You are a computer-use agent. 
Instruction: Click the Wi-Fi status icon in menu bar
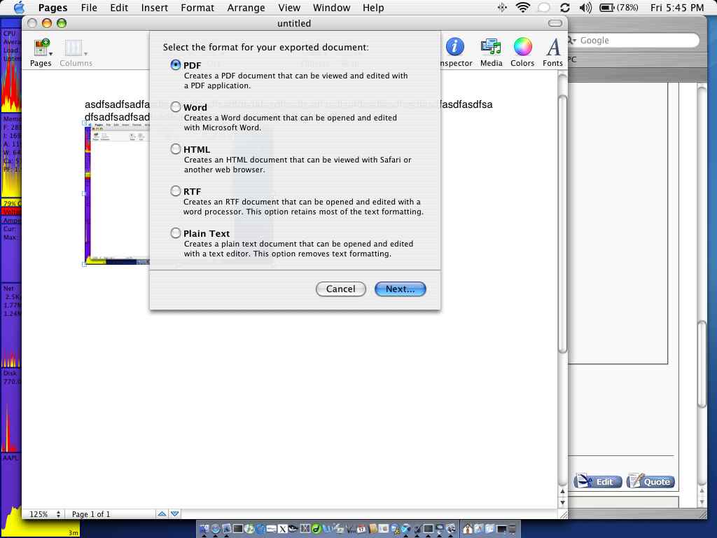pos(522,7)
